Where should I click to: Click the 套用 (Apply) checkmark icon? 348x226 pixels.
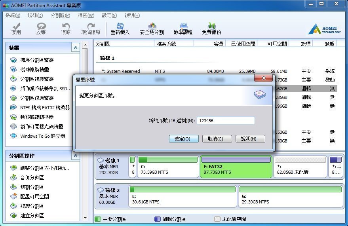(x=16, y=26)
